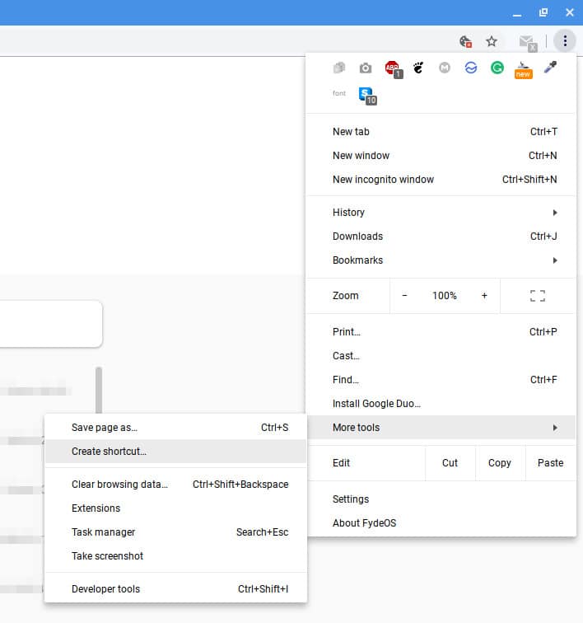
Task: Click the mail extension icon in toolbar
Action: pyautogui.click(x=528, y=42)
